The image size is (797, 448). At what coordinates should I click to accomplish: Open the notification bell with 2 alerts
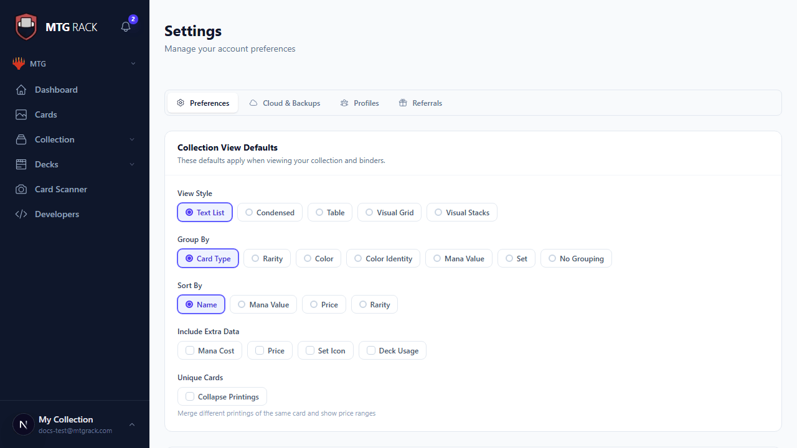tap(125, 27)
